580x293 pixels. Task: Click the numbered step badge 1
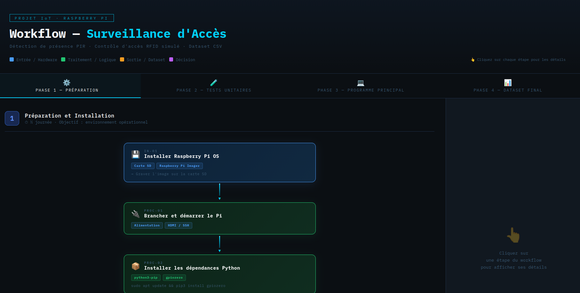click(x=12, y=118)
